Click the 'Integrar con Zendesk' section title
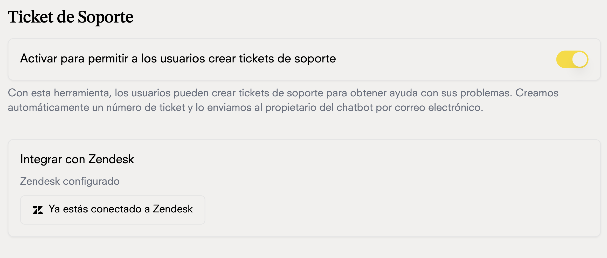 77,159
